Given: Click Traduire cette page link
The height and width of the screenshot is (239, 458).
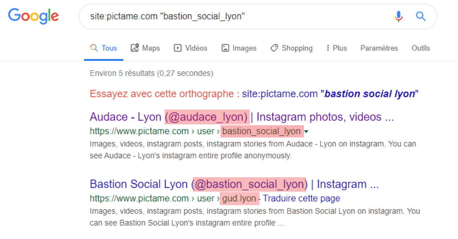Looking at the screenshot, I should 301,198.
